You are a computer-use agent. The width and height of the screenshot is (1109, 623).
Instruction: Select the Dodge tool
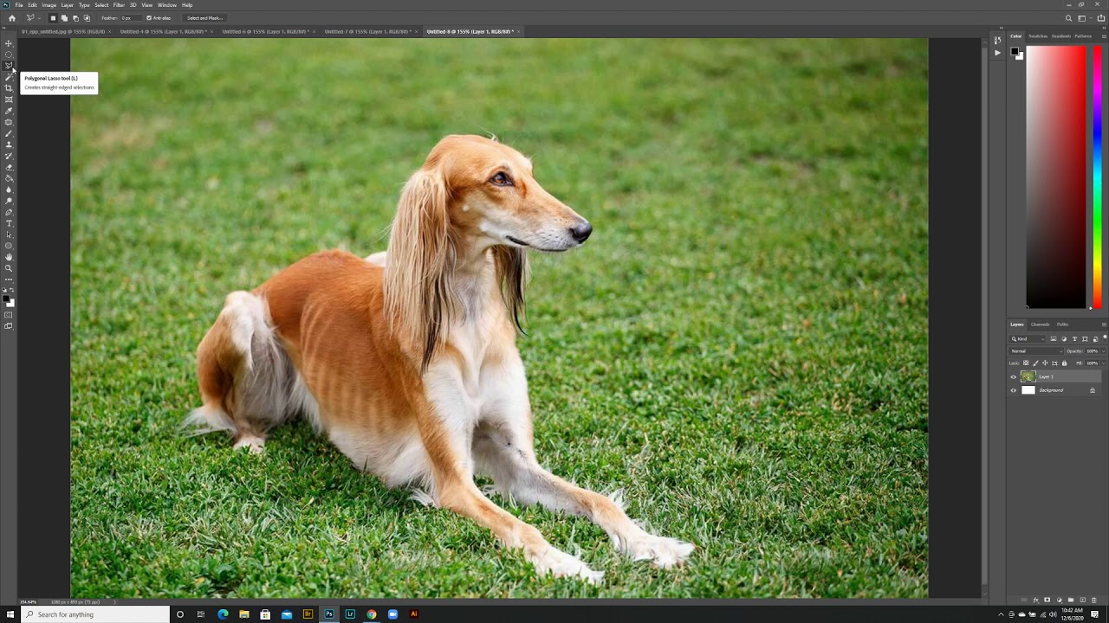point(9,201)
